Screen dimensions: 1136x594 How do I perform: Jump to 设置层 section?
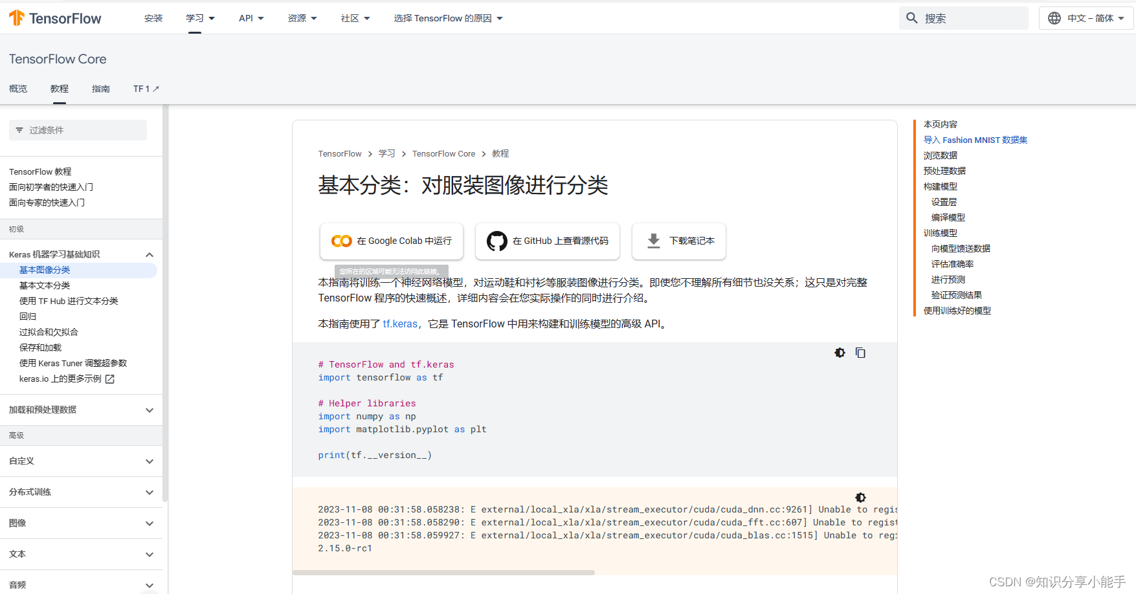tap(944, 202)
